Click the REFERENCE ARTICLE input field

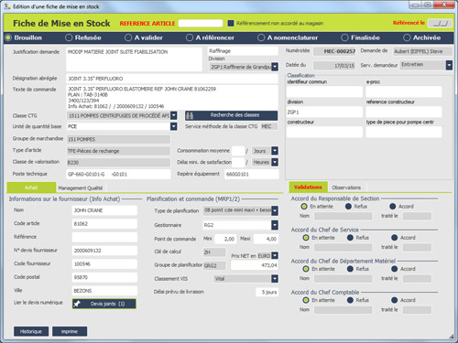pos(201,23)
